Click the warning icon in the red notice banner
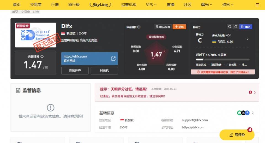265x143 pixels. 198,72
